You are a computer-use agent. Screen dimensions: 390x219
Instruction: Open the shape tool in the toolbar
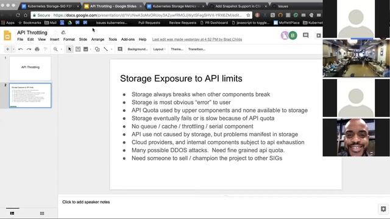click(x=97, y=49)
